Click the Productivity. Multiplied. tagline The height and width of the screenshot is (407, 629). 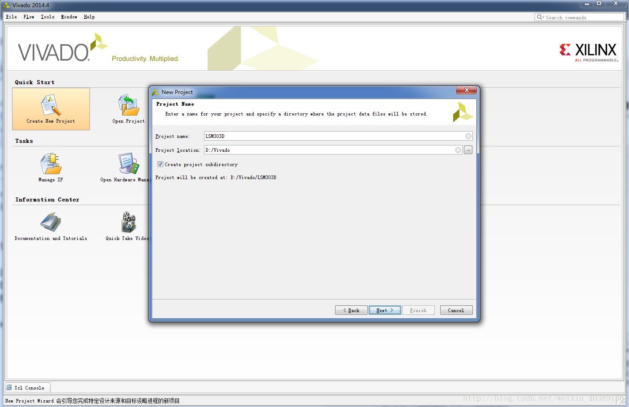tap(145, 59)
